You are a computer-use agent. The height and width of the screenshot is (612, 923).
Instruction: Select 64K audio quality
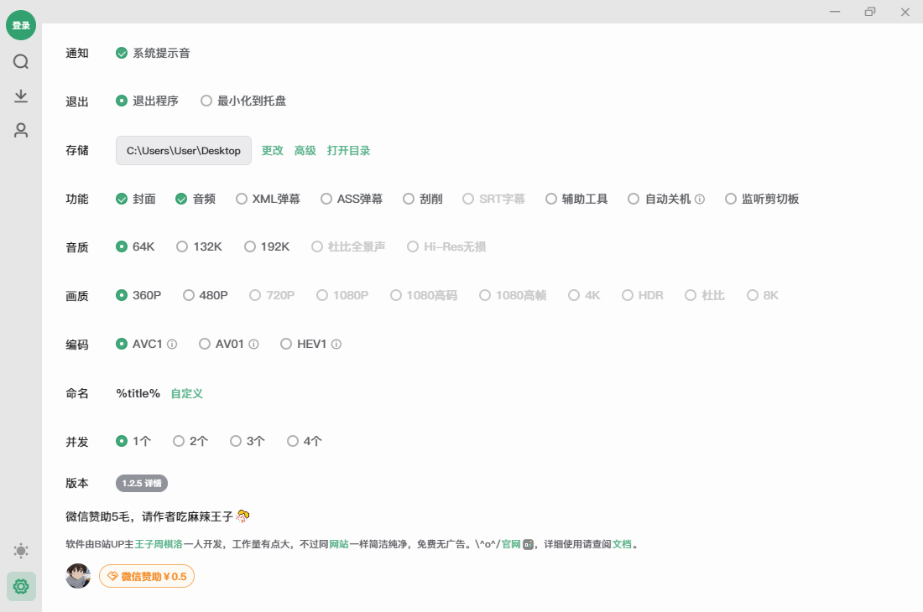point(135,246)
